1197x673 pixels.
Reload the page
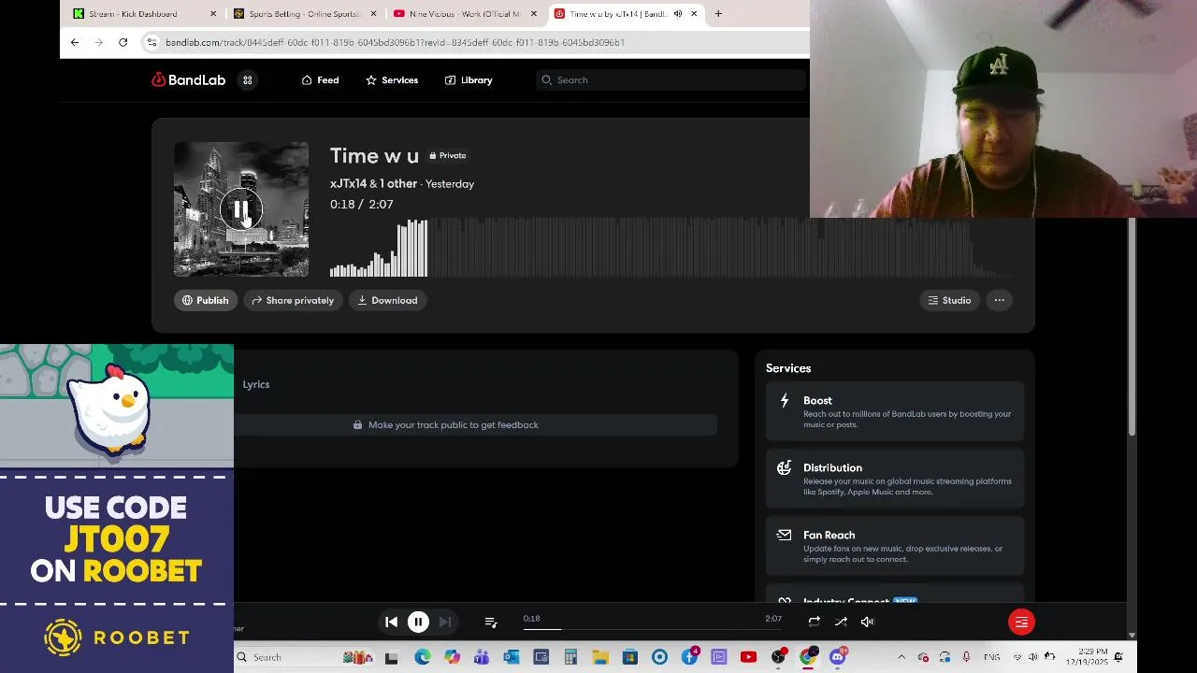(123, 42)
